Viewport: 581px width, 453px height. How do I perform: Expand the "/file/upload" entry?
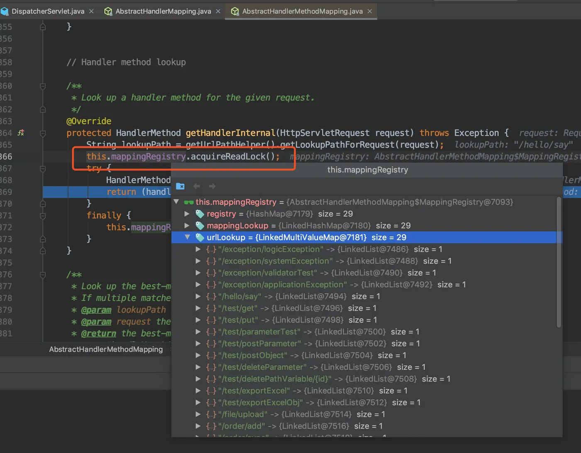(x=198, y=414)
